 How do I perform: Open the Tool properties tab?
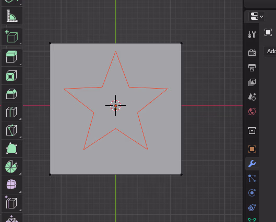(x=252, y=34)
